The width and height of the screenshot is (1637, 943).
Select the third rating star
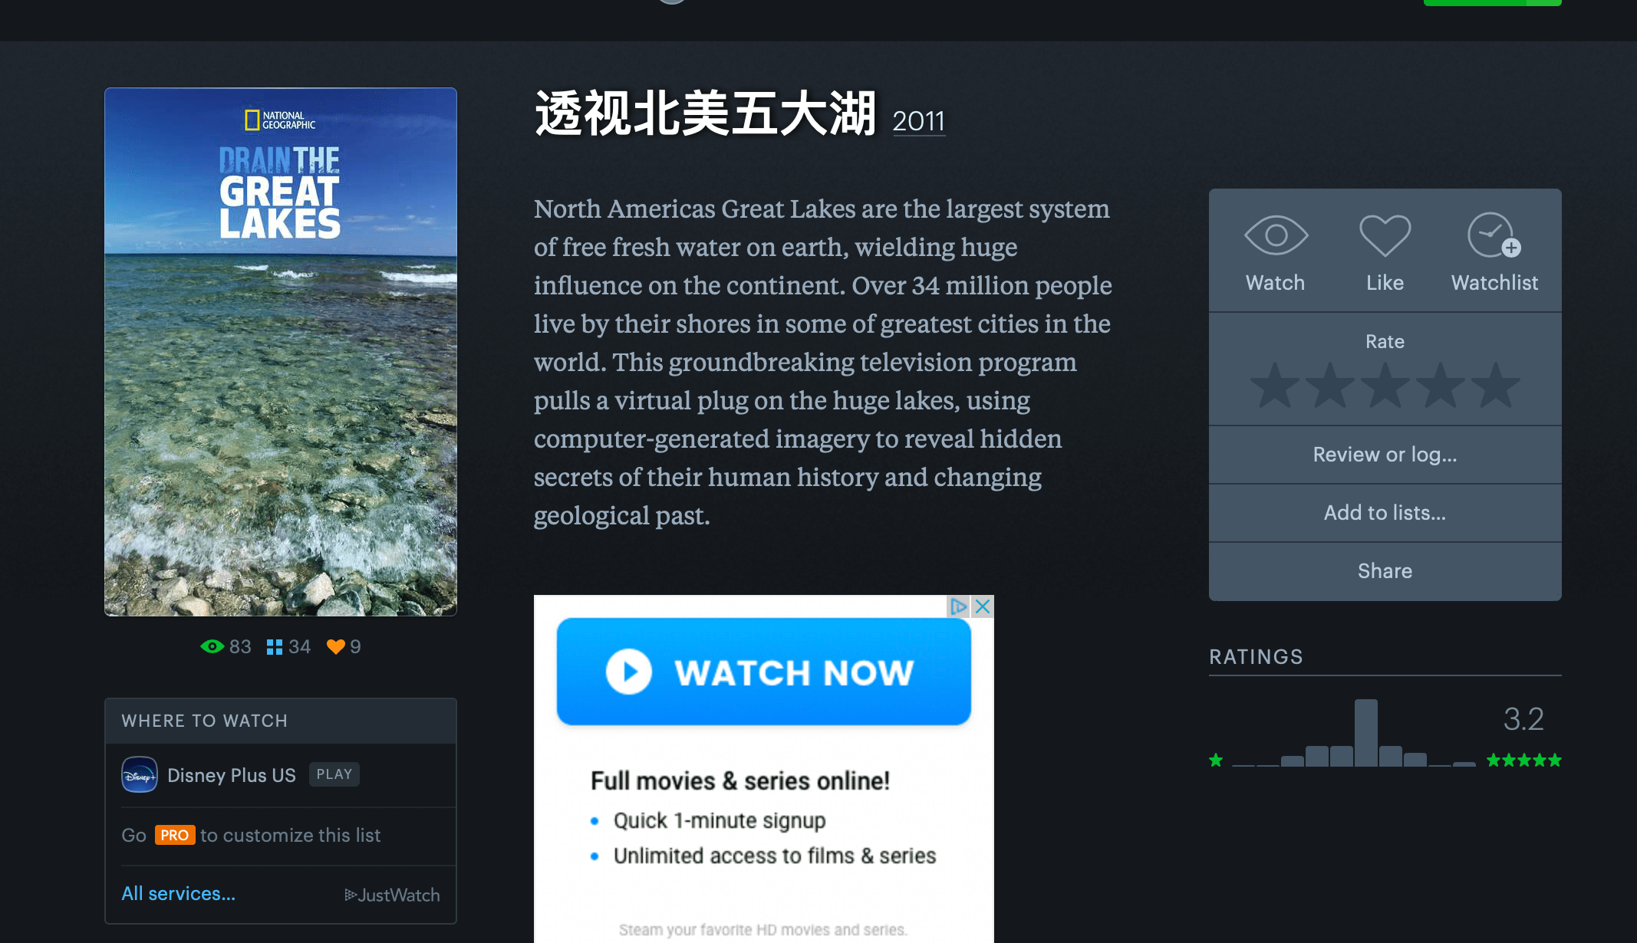(x=1385, y=385)
